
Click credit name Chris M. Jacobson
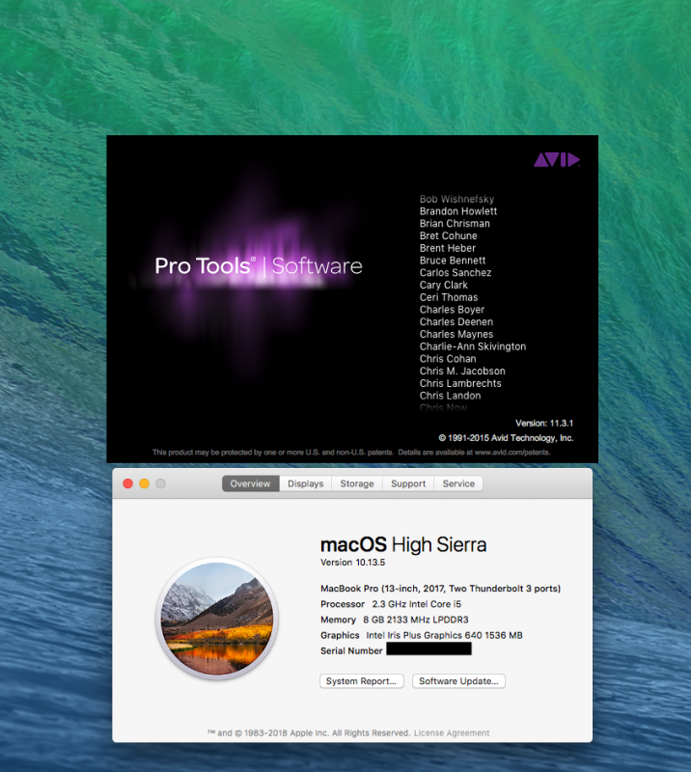tap(462, 372)
